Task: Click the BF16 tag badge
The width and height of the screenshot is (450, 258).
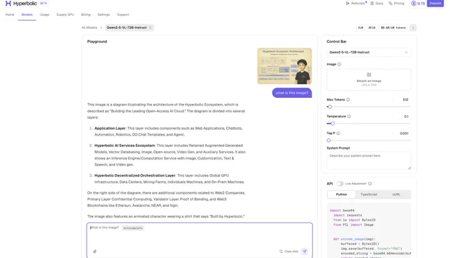Action: tap(372, 28)
